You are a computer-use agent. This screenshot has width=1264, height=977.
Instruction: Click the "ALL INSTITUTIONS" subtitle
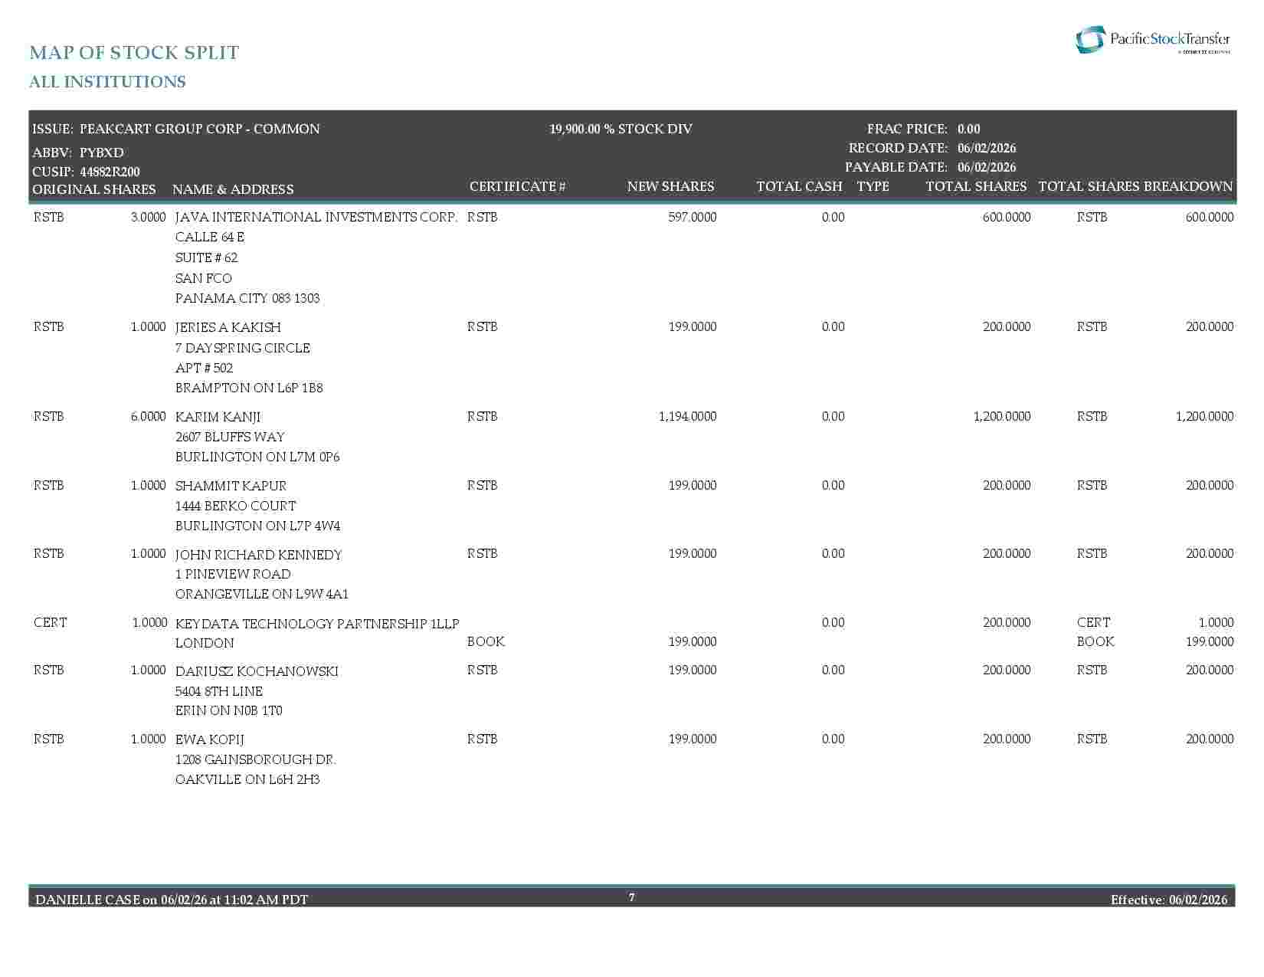[107, 82]
